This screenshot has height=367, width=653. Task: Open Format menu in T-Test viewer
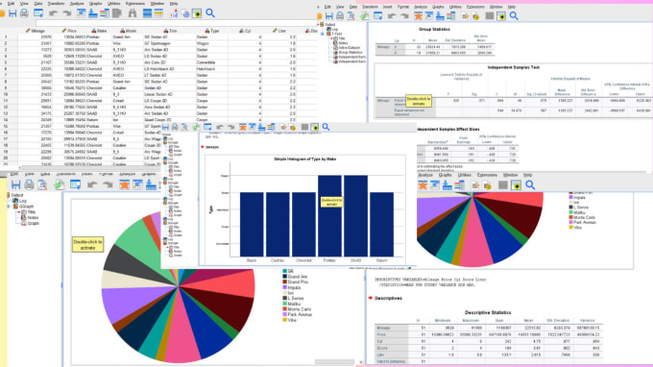(403, 7)
